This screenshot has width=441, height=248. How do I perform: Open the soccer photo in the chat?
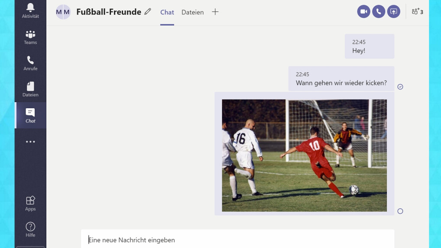[x=304, y=155]
